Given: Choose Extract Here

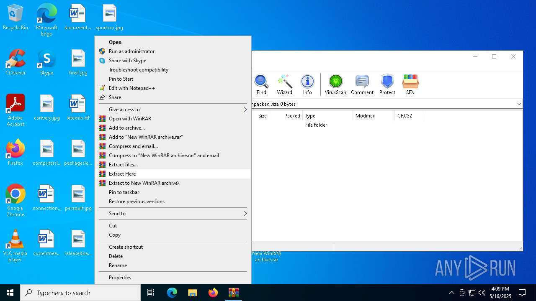Looking at the screenshot, I should point(173,174).
